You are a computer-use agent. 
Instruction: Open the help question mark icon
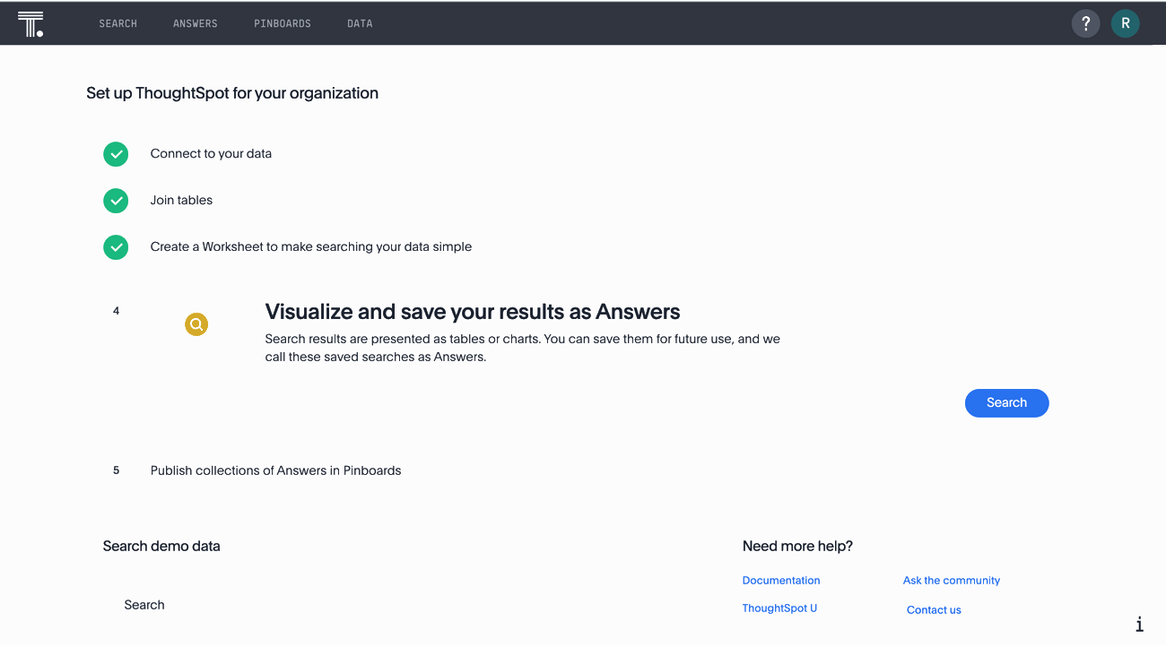pos(1085,23)
